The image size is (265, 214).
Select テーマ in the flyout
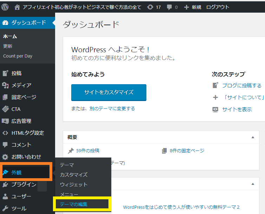coord(67,165)
